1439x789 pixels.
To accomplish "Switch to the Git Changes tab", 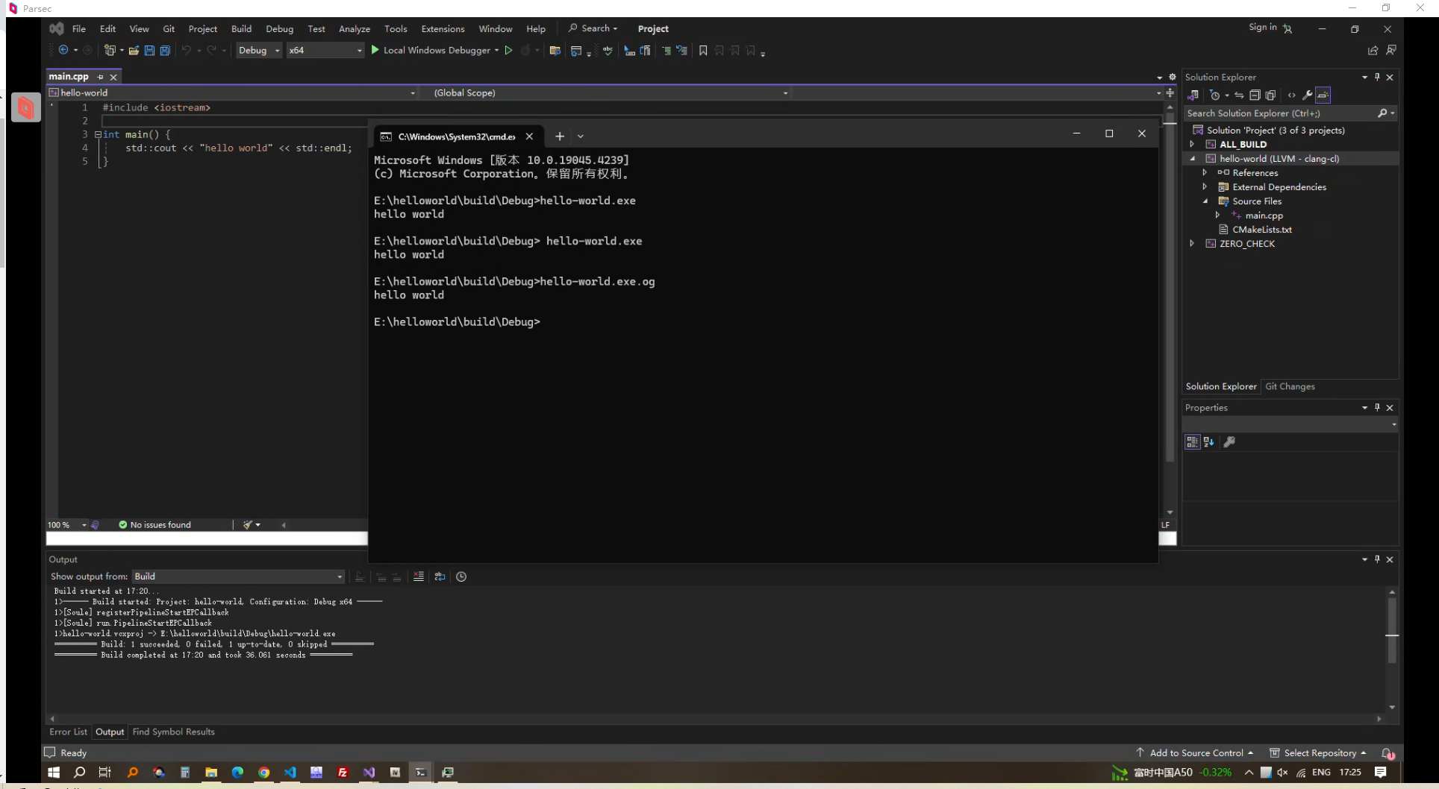I will pyautogui.click(x=1290, y=386).
